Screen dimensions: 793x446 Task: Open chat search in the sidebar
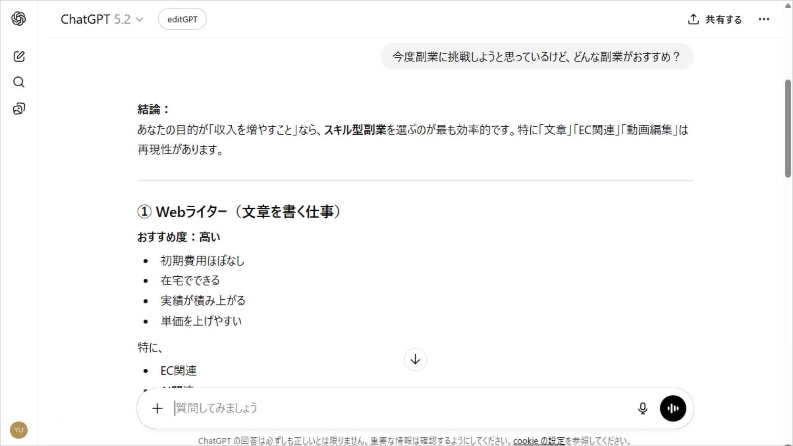pyautogui.click(x=19, y=82)
